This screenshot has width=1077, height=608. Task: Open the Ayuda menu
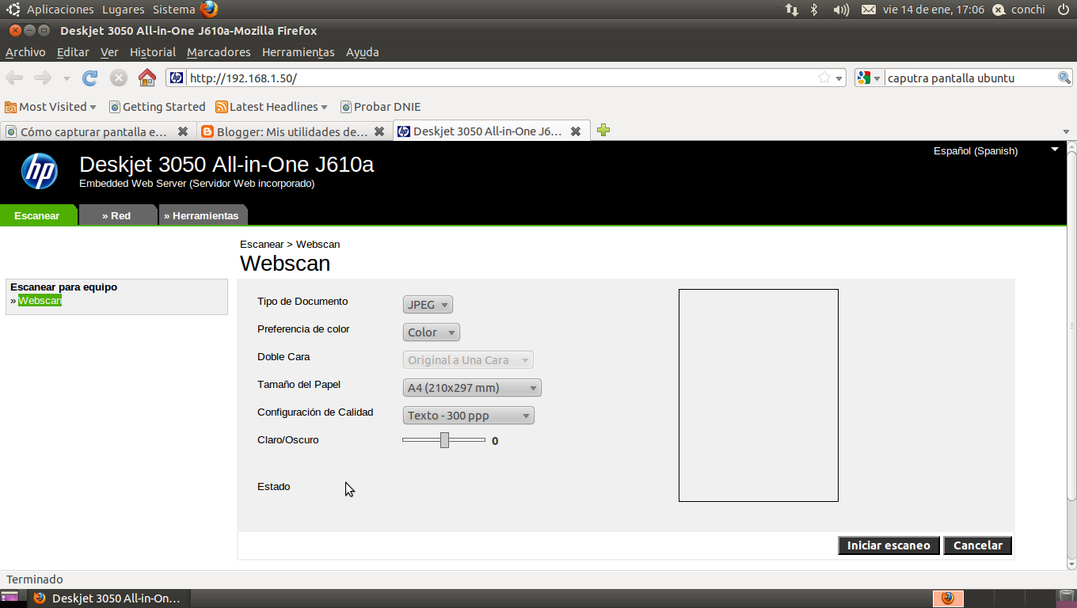363,52
